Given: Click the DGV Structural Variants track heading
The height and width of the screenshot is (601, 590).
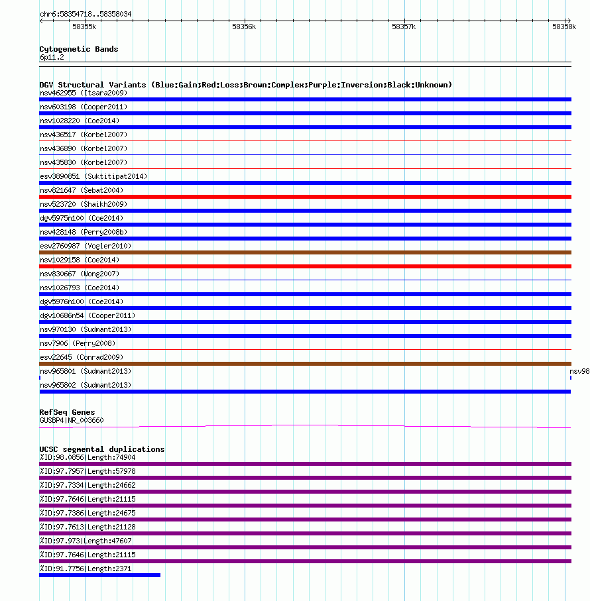Looking at the screenshot, I should point(246,85).
